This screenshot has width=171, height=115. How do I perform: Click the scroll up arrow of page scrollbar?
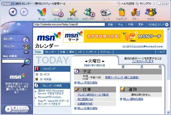(x=168, y=29)
